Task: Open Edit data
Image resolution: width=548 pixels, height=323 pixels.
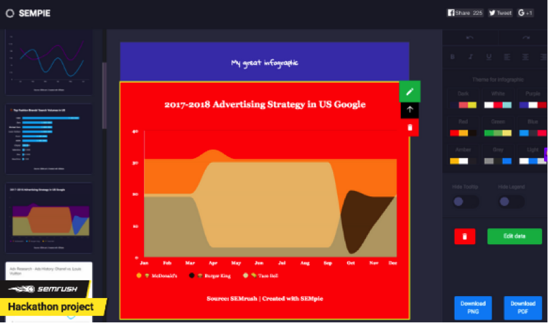Action: point(514,236)
